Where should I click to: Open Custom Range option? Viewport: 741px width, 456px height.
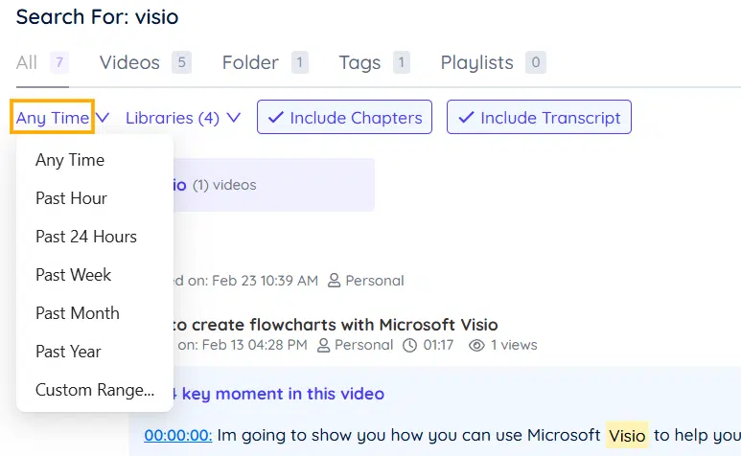point(95,390)
